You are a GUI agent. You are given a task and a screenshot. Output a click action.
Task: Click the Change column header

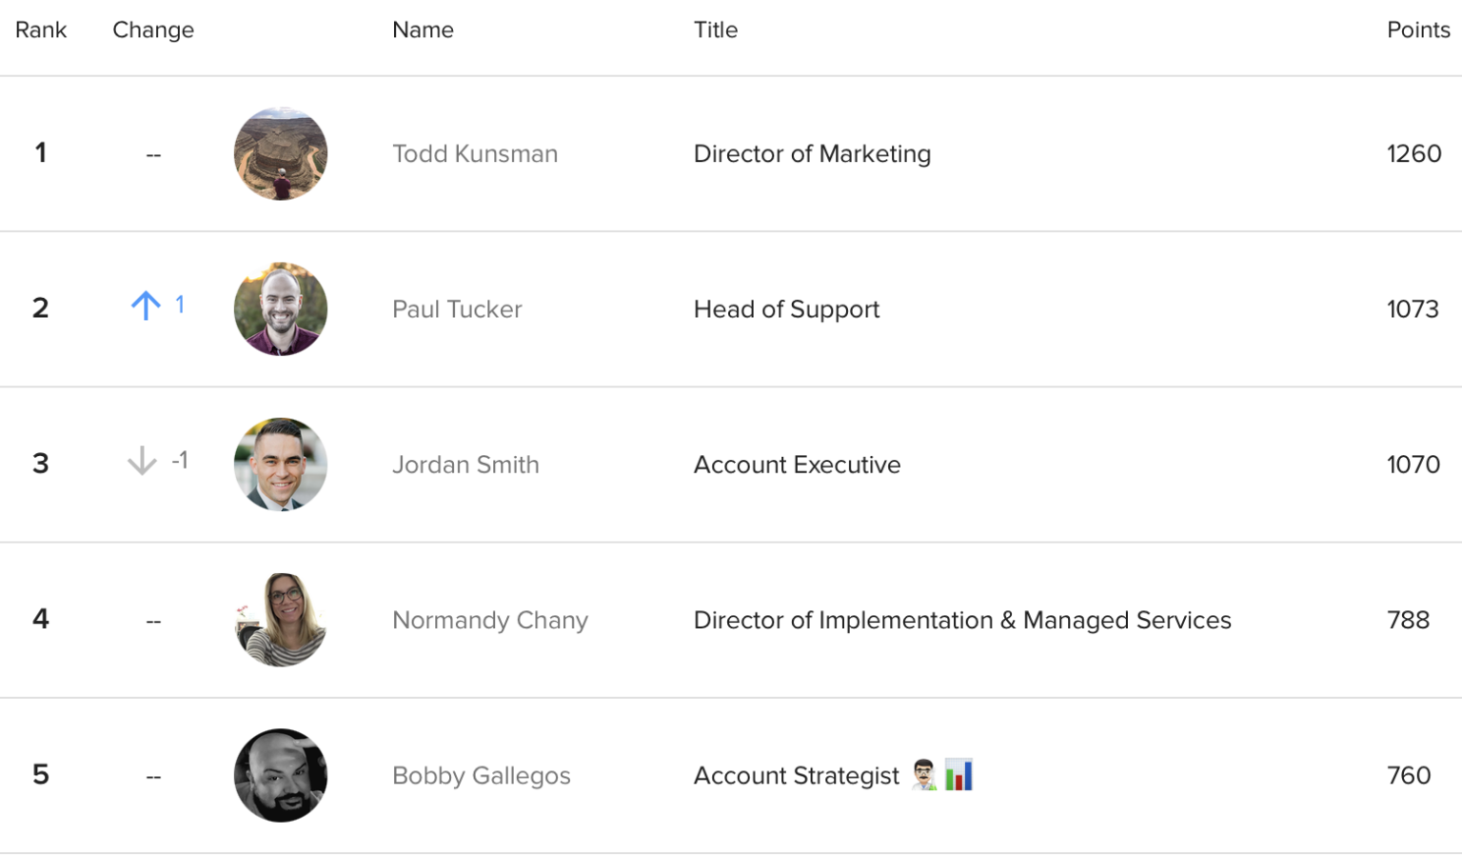coord(153,30)
